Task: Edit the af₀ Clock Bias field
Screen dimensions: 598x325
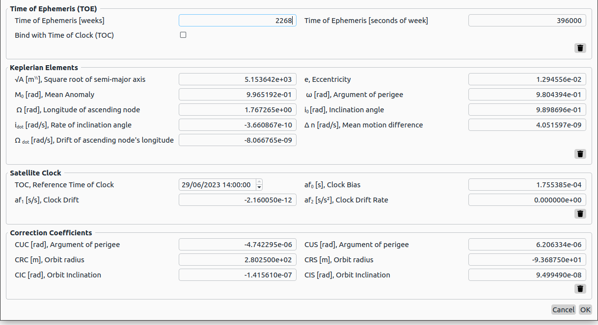Action: (x=527, y=185)
